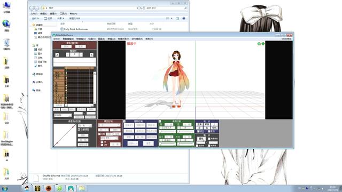Click the folder icon on the taskbar
This screenshot has height=192, width=342.
(82, 188)
